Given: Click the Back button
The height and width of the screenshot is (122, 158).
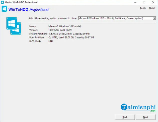Looking at the screenshot, I should [125, 117].
